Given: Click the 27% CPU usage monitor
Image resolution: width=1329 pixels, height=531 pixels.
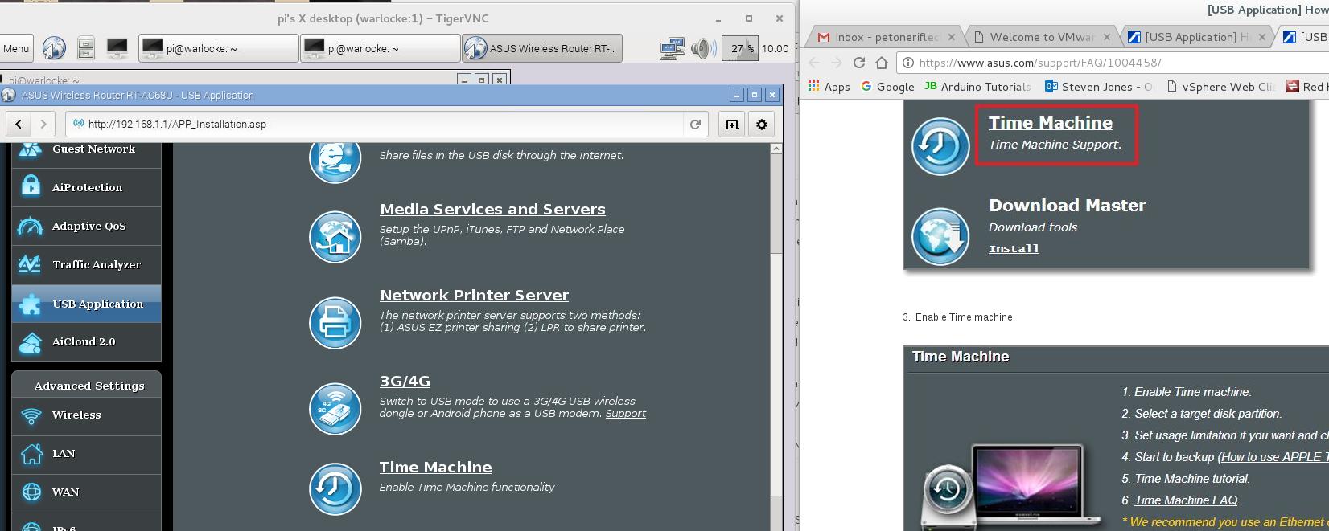Looking at the screenshot, I should click(x=740, y=48).
